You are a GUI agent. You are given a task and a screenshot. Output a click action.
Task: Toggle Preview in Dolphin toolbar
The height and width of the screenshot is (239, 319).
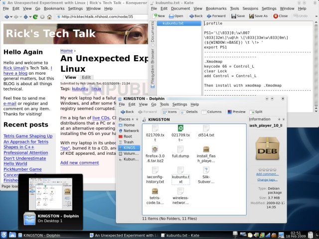(237, 112)
